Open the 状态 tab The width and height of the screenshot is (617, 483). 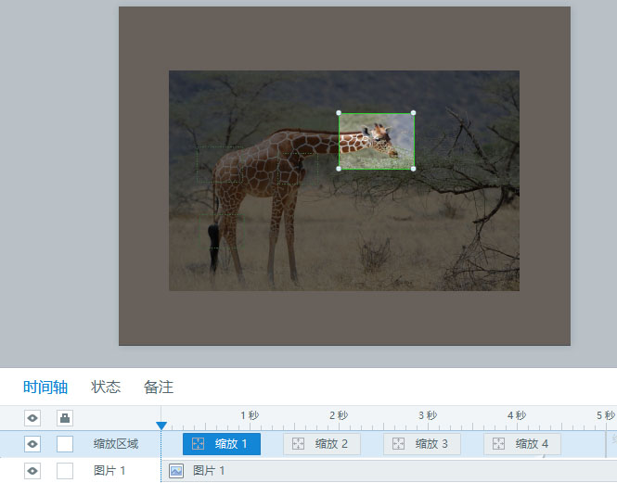(106, 387)
